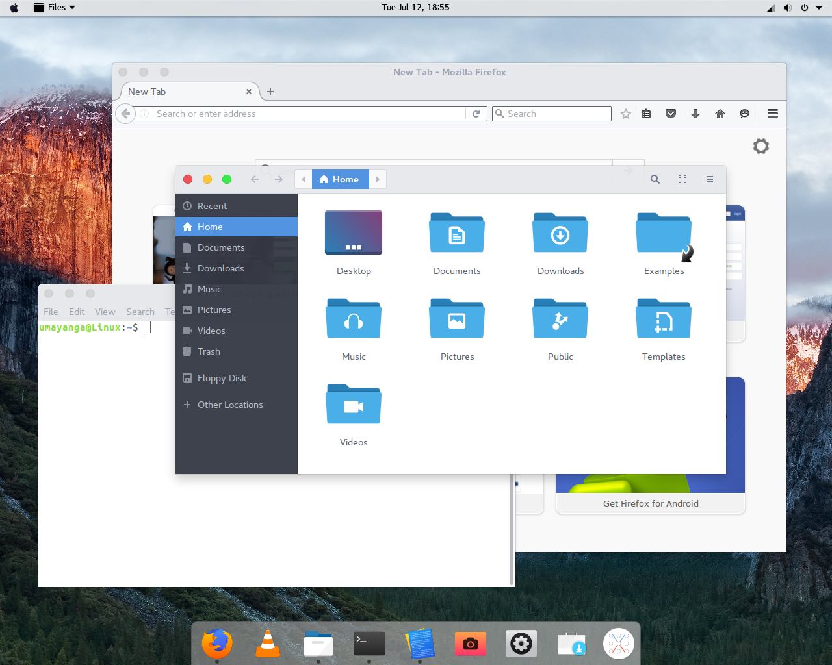
Task: Toggle the Files grid/list view
Action: coord(682,179)
